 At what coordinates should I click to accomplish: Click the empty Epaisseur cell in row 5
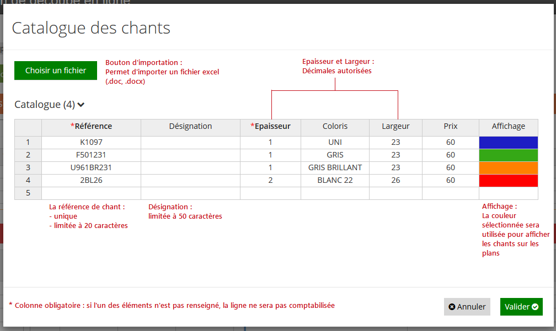[x=270, y=193]
